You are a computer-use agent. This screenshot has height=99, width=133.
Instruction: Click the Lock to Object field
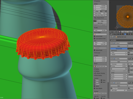tap(100, 34)
